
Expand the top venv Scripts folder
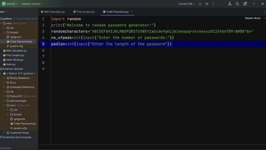click(x=4, y=32)
